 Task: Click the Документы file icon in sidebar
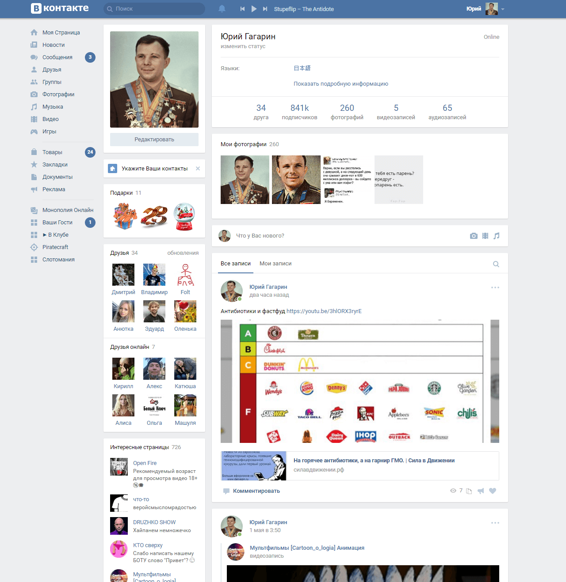(x=34, y=177)
